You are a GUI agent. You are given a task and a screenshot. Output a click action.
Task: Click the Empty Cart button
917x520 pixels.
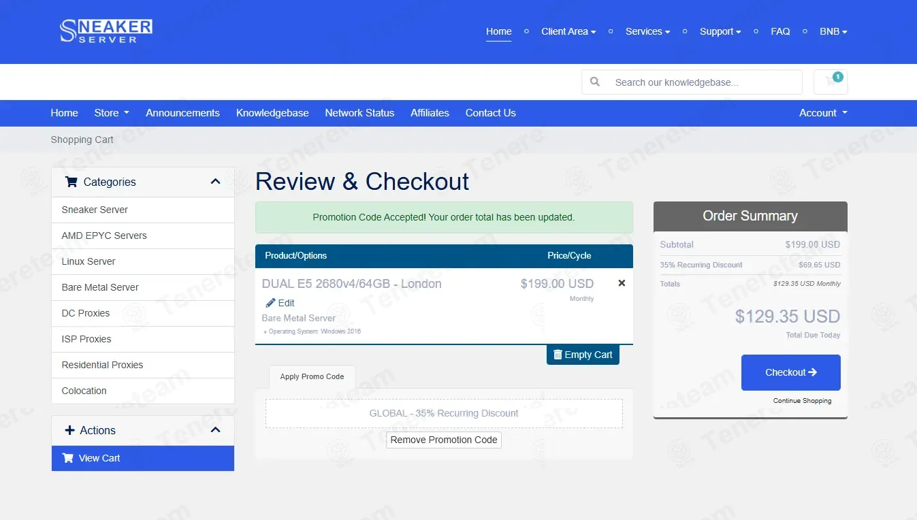coord(583,355)
